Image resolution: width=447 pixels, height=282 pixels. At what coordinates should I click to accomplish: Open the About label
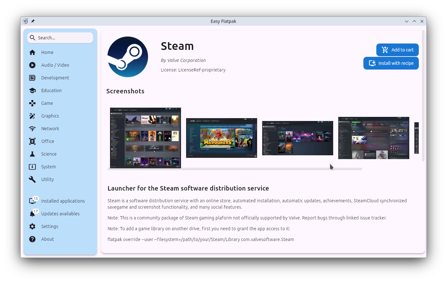pyautogui.click(x=48, y=239)
